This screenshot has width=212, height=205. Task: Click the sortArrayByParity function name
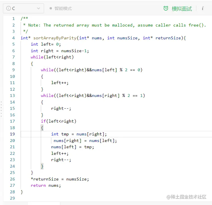pyautogui.click(x=55, y=38)
